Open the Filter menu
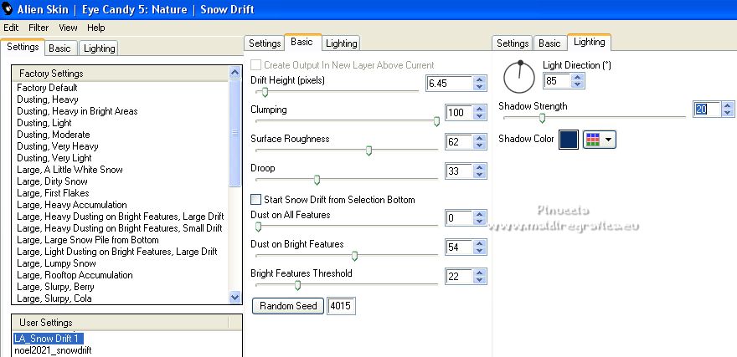The width and height of the screenshot is (737, 357). [39, 28]
